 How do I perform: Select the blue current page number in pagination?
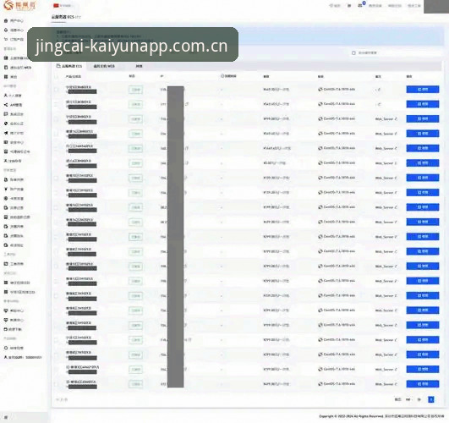pyautogui.click(x=430, y=399)
